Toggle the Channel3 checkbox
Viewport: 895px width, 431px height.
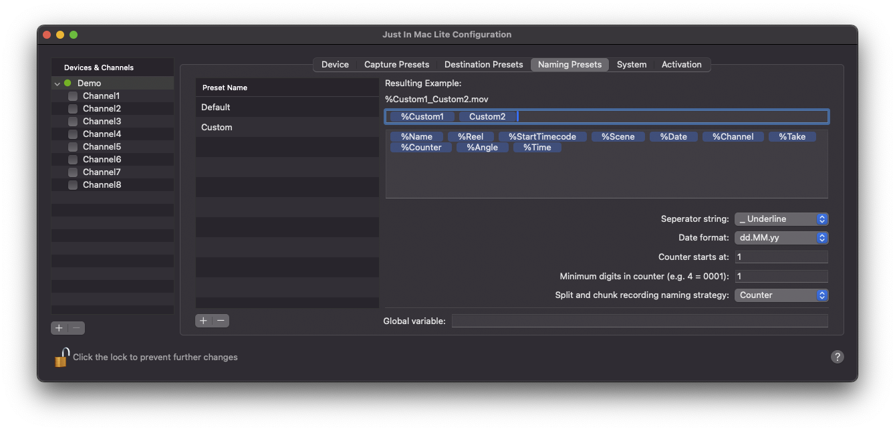tap(73, 122)
